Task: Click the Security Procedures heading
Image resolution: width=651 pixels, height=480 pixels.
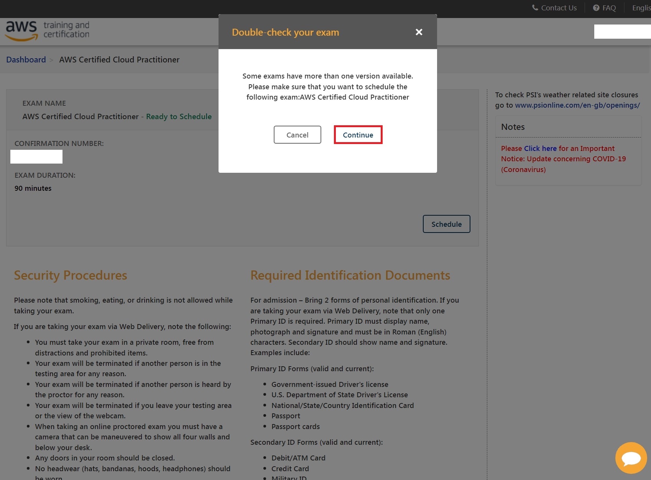Action: coord(71,275)
